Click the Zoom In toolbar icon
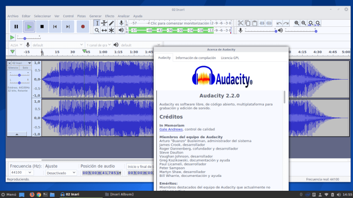 point(297,23)
